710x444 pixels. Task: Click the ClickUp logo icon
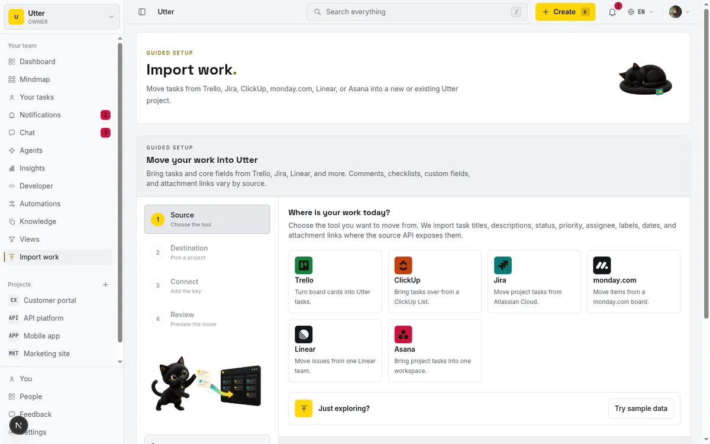pyautogui.click(x=403, y=265)
